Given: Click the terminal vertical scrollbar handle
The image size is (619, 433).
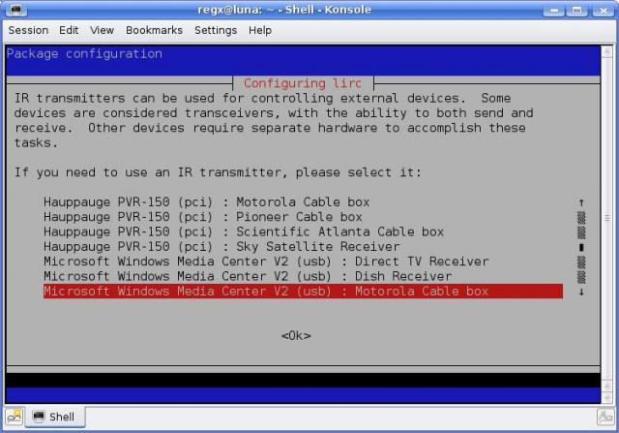Looking at the screenshot, I should [606, 218].
